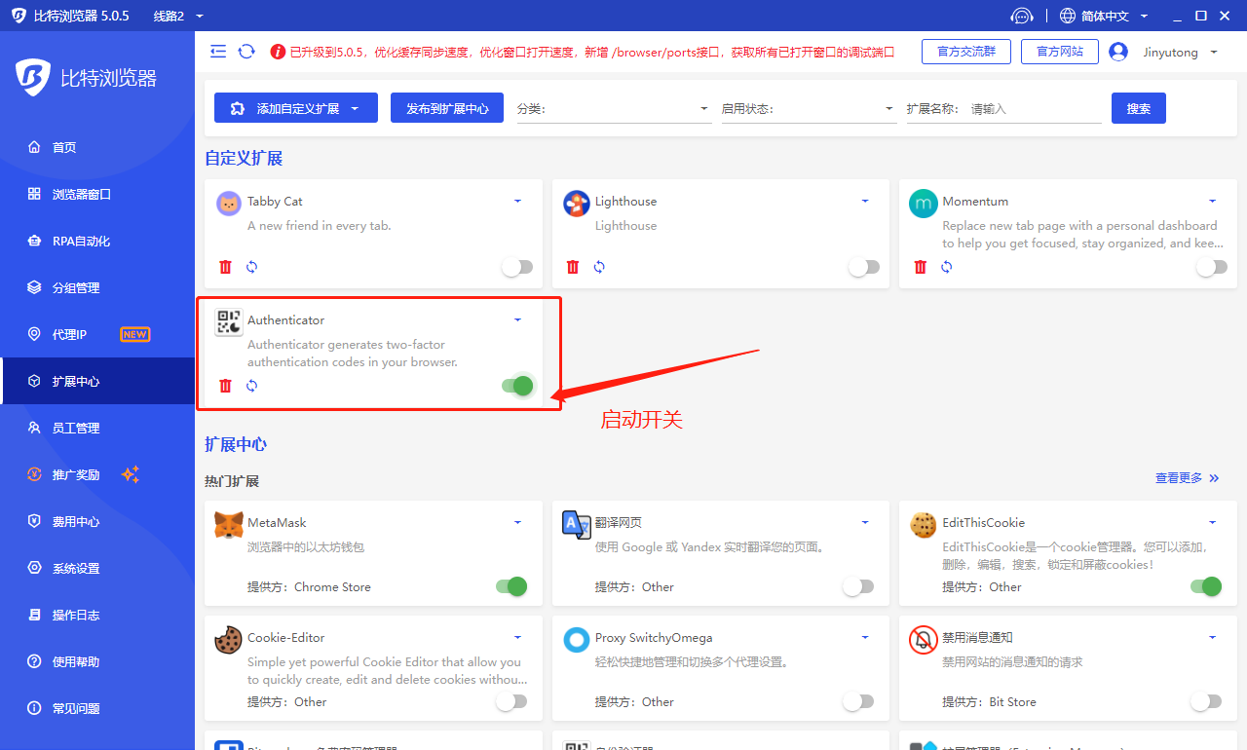Delete the Authenticator extension
1247x750 pixels.
coord(226,386)
